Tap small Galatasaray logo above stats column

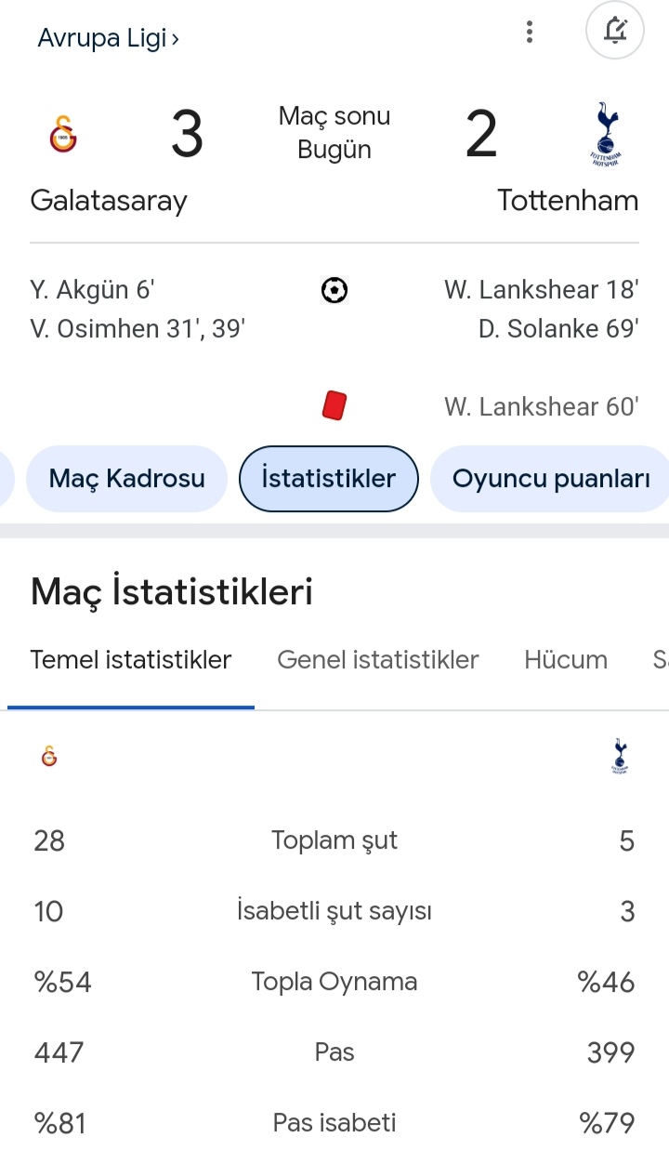coord(49,758)
